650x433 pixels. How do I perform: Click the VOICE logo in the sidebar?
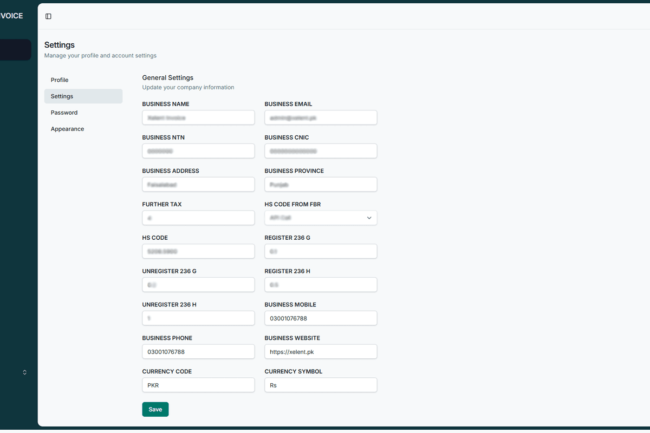11,16
